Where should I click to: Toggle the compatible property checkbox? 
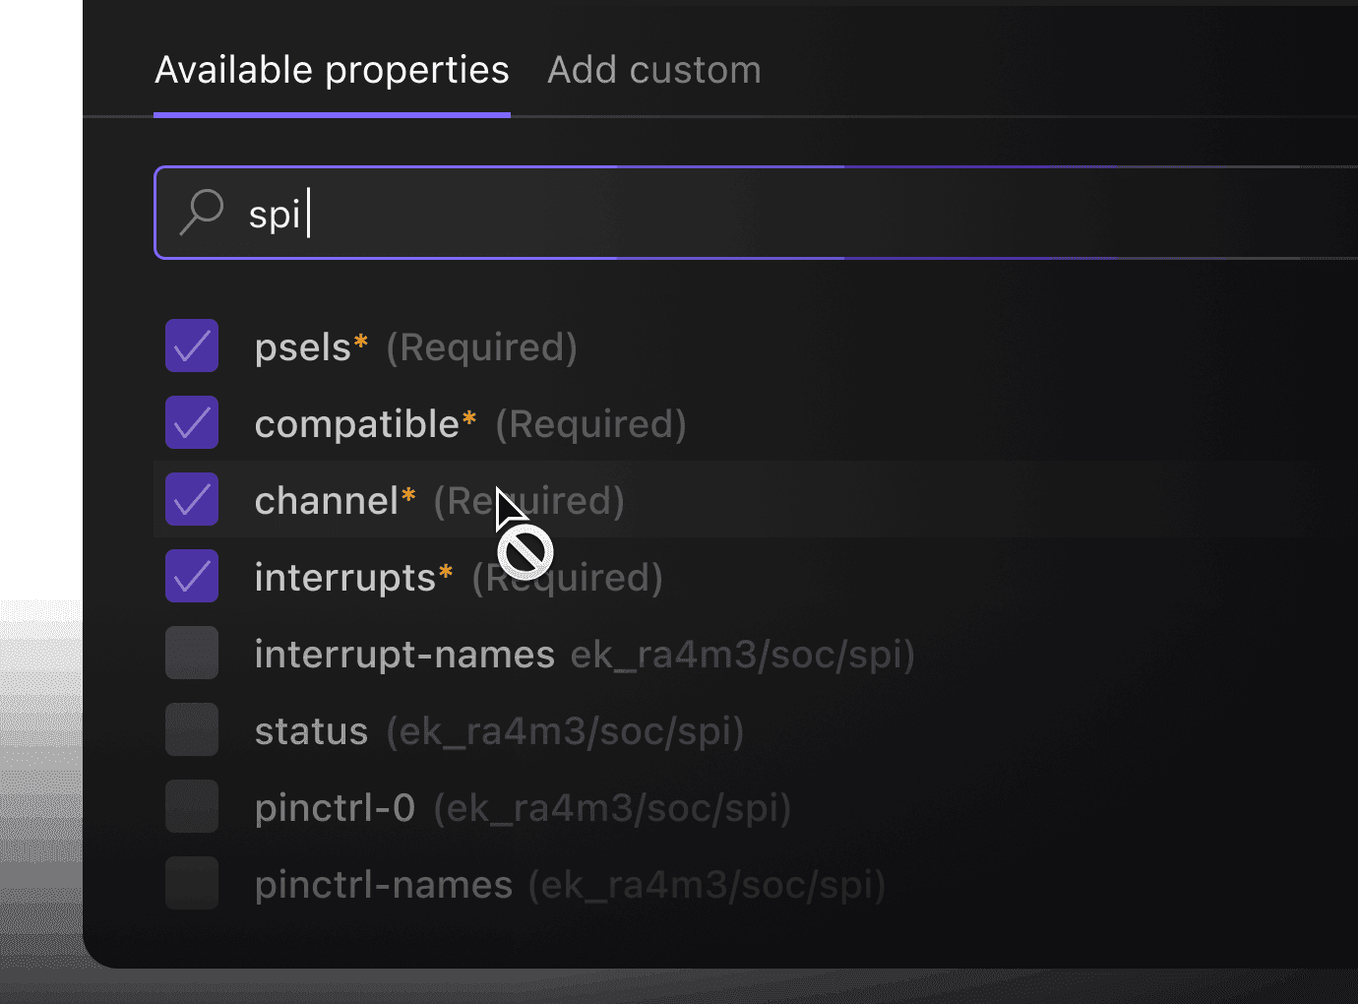coord(192,422)
